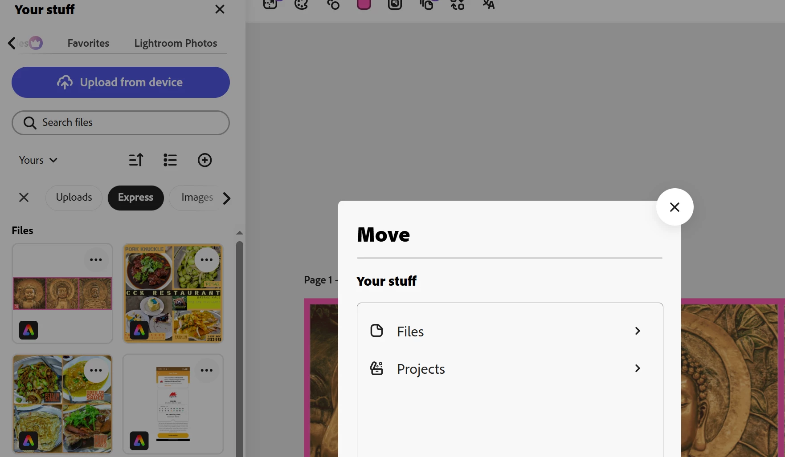
Task: Click the Files document icon in Move dialog
Action: coord(377,331)
